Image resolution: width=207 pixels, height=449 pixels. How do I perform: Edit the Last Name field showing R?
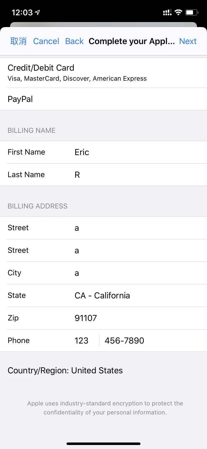[112, 175]
